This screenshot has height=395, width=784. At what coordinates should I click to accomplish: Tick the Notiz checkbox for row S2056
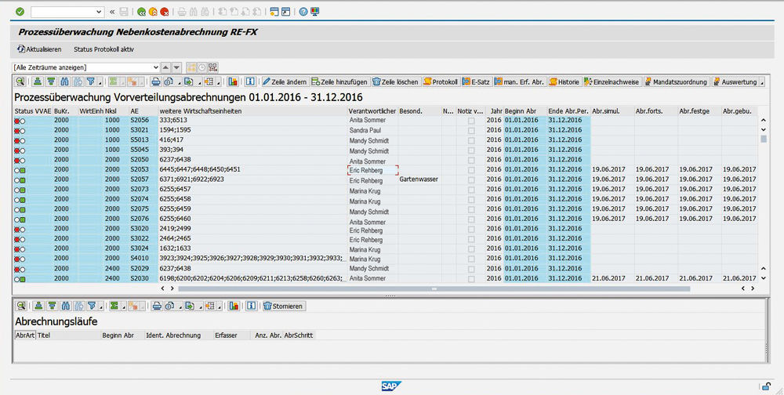click(471, 121)
